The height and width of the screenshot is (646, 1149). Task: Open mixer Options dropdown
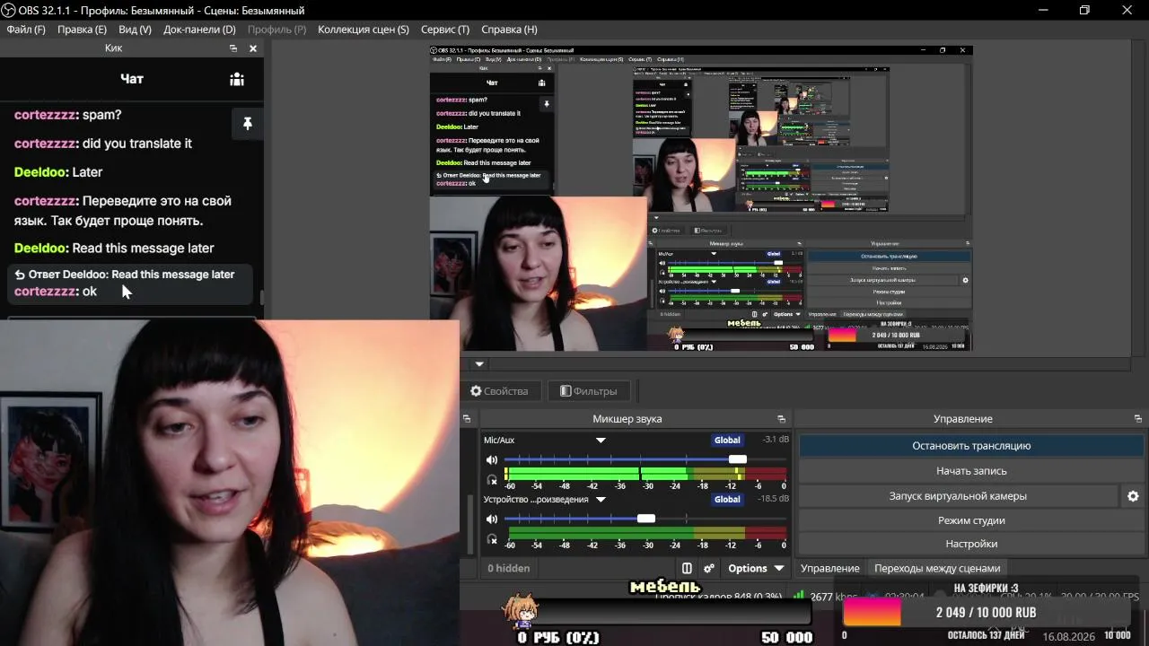click(x=757, y=568)
